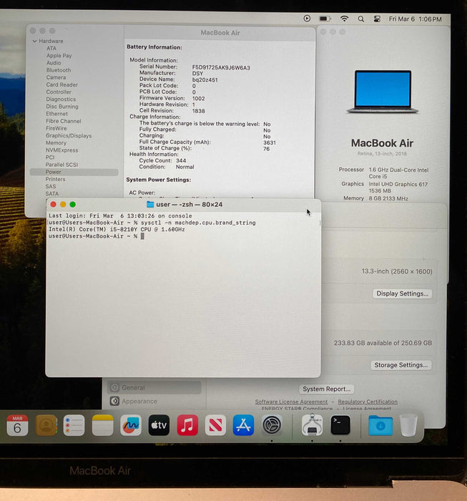The height and width of the screenshot is (501, 467).
Task: Select SAS in the hardware list
Action: pyautogui.click(x=51, y=187)
